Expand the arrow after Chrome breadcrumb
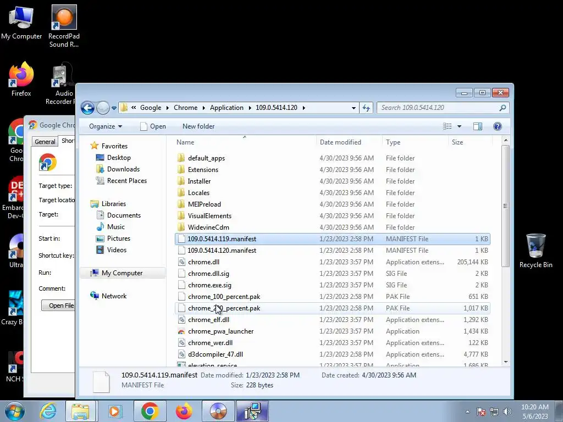The width and height of the screenshot is (563, 422). pyautogui.click(x=203, y=108)
